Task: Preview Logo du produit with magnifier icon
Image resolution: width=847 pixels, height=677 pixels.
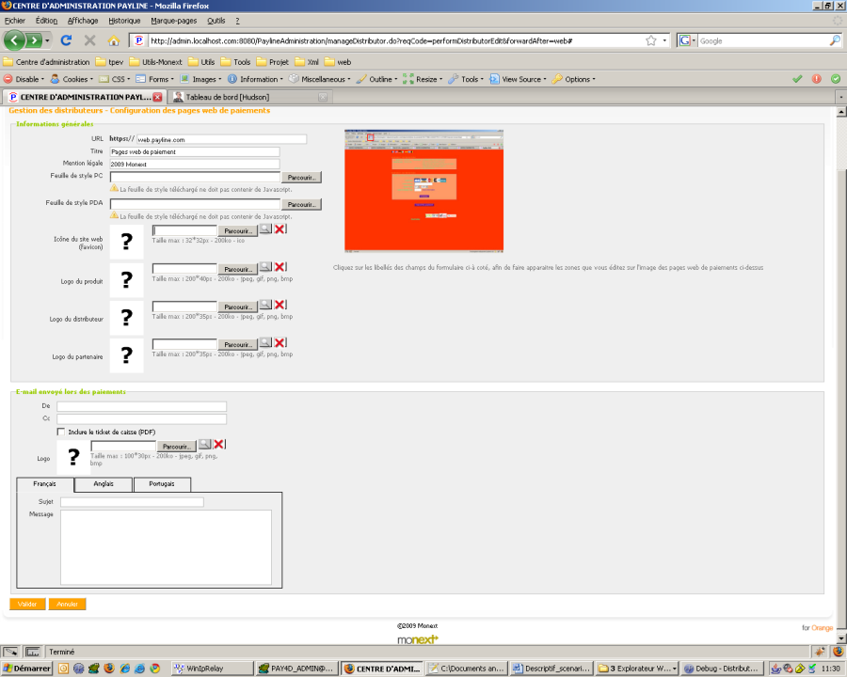Action: pos(265,267)
